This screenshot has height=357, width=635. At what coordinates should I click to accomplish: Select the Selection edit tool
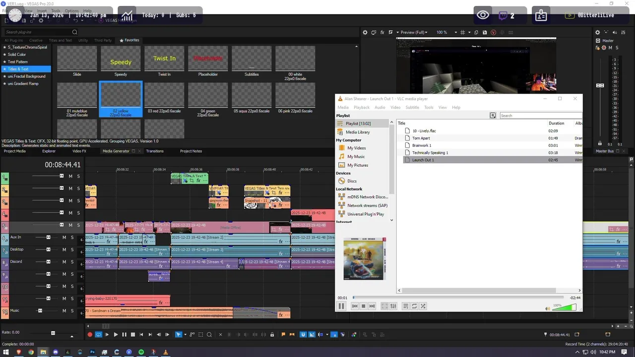[201, 335]
